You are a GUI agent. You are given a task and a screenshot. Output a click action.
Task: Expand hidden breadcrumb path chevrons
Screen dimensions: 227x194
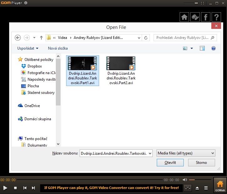coord(54,38)
